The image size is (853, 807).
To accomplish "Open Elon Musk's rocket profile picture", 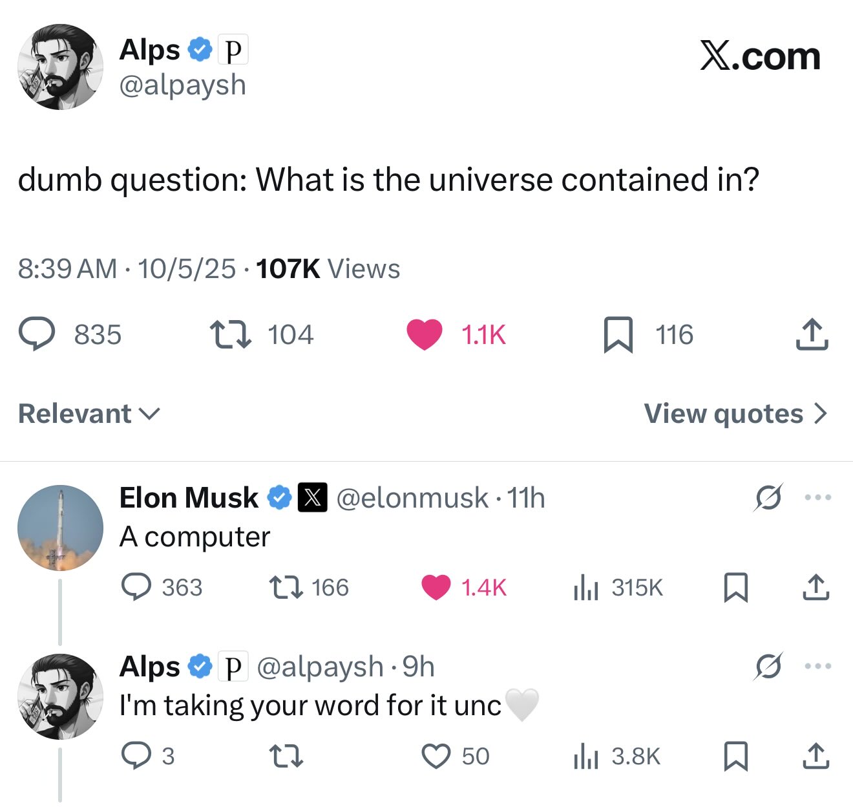I will pos(60,528).
